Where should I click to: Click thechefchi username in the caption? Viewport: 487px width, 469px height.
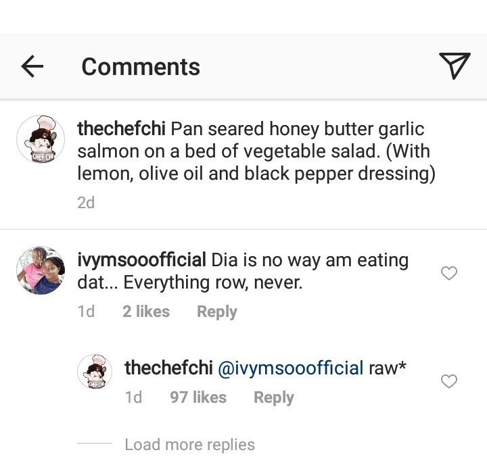pyautogui.click(x=121, y=128)
